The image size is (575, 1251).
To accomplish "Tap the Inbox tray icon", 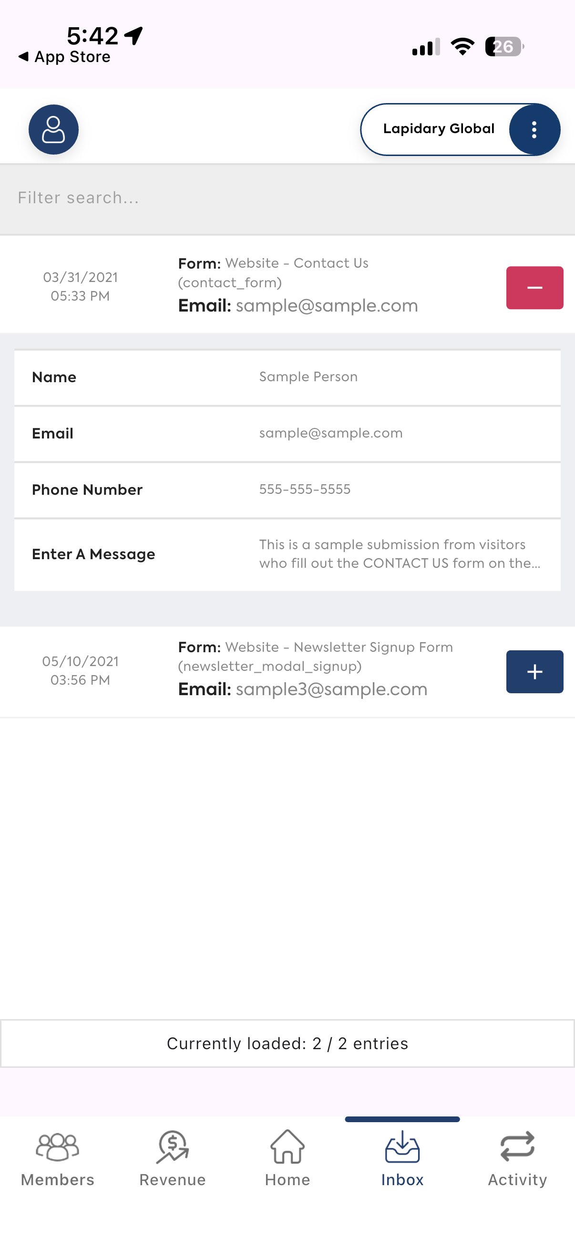I will pos(402,1147).
